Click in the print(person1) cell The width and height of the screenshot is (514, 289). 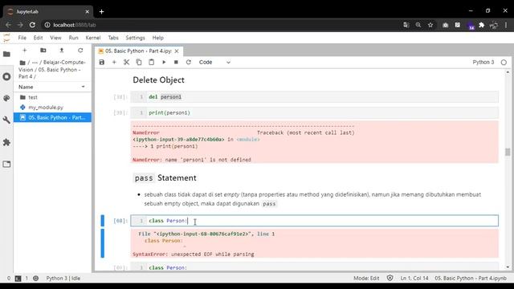[x=314, y=112]
